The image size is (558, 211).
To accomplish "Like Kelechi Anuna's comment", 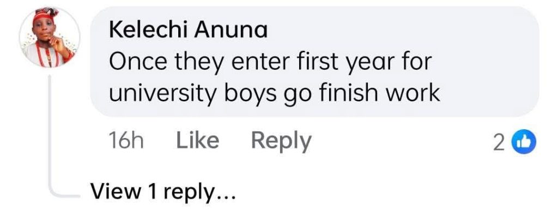I will click(198, 141).
